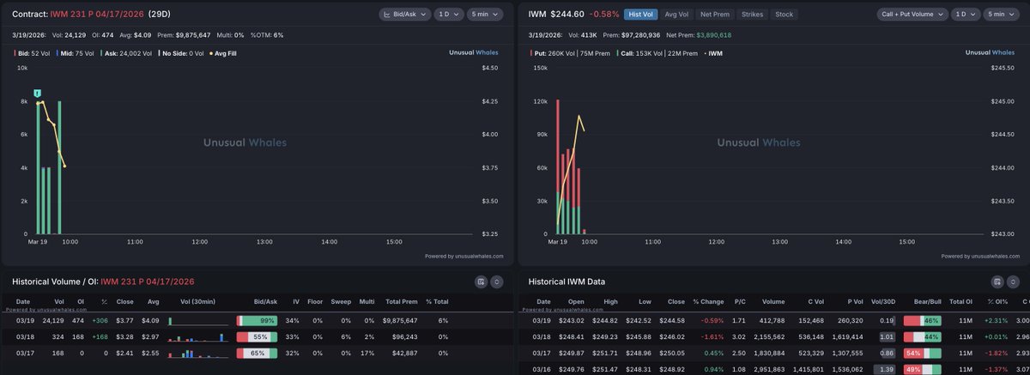Toggle the Mid volume legend series
This screenshot has height=375, width=1030.
(x=74, y=52)
